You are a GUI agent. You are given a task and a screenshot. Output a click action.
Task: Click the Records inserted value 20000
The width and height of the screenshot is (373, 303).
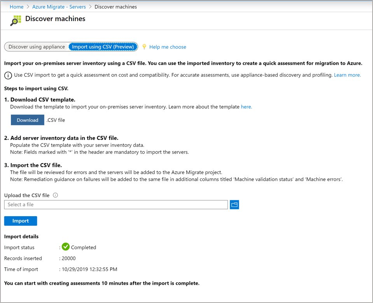tap(68, 258)
